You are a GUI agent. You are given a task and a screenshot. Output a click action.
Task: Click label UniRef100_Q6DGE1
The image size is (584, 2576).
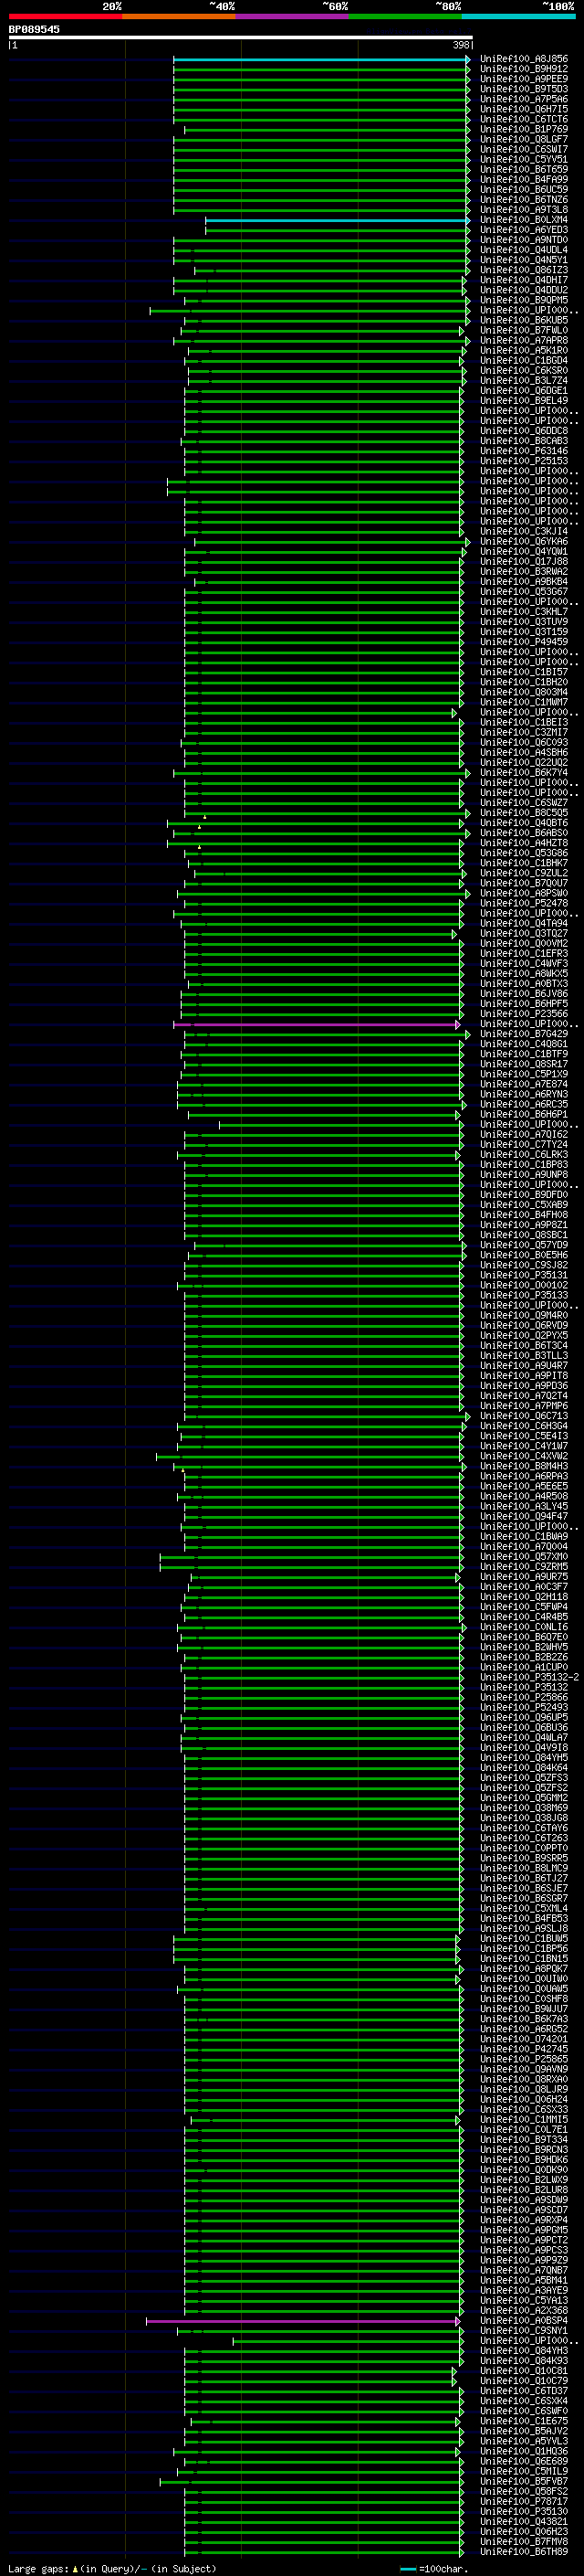click(x=524, y=390)
